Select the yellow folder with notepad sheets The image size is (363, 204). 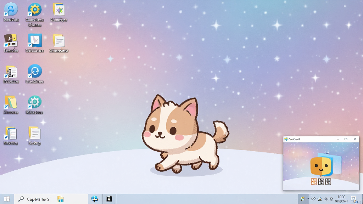(11, 102)
